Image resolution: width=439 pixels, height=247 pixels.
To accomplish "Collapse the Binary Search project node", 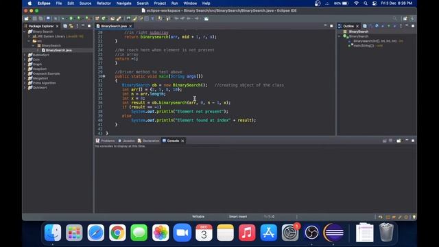I will (25, 32).
